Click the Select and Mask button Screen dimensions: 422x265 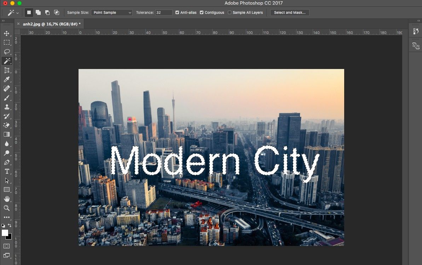click(290, 12)
